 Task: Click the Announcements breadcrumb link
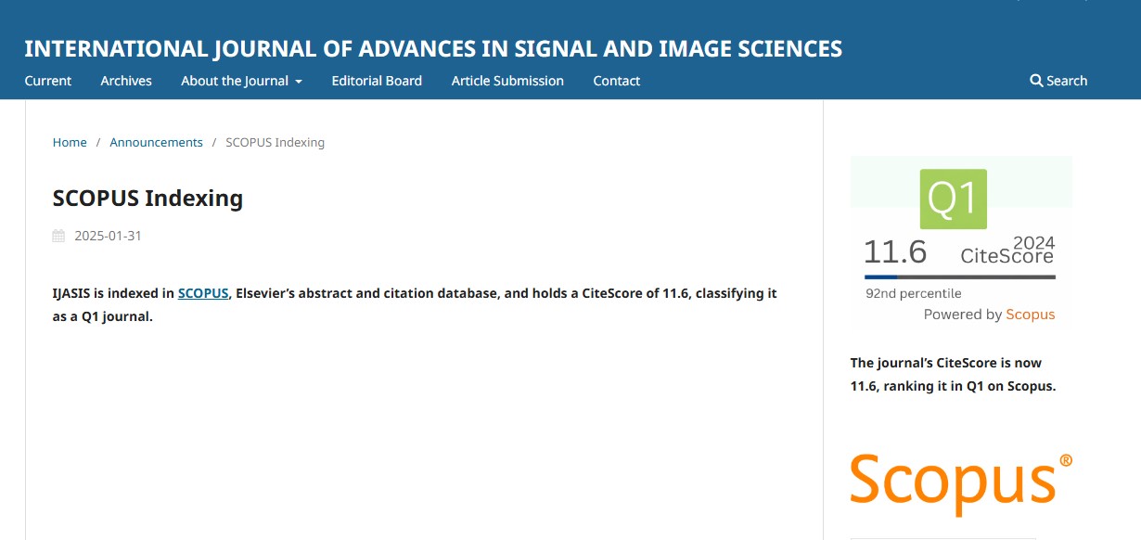coord(156,142)
